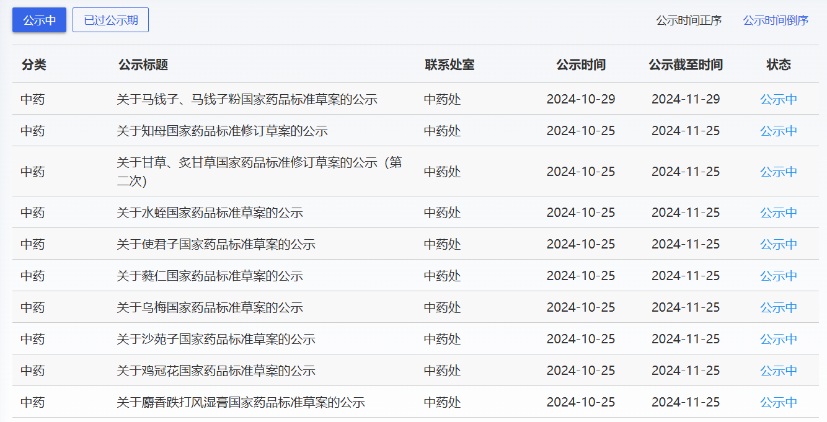This screenshot has height=422, width=827.
Task: Select the 公示中 tab button
Action: pyautogui.click(x=39, y=20)
